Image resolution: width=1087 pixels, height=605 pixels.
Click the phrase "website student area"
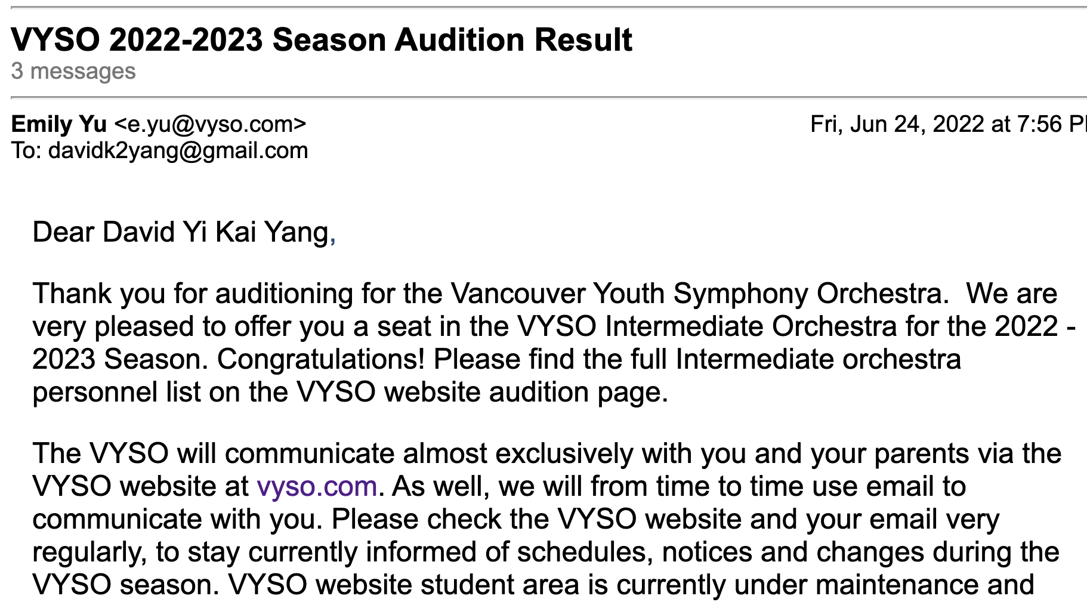[447, 585]
